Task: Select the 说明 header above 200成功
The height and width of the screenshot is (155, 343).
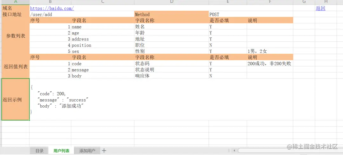Action: tap(270, 57)
